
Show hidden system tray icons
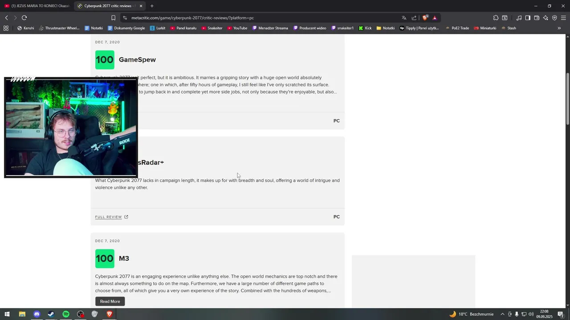[502, 314]
